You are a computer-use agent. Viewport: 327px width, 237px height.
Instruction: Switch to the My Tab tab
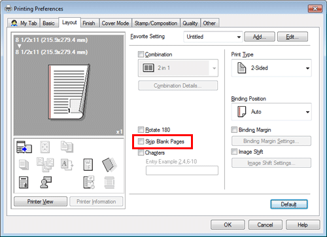pos(24,23)
